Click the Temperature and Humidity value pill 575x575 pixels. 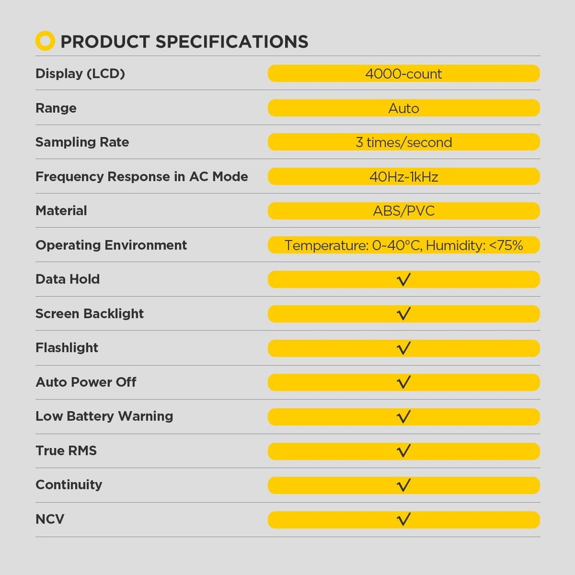tap(404, 245)
